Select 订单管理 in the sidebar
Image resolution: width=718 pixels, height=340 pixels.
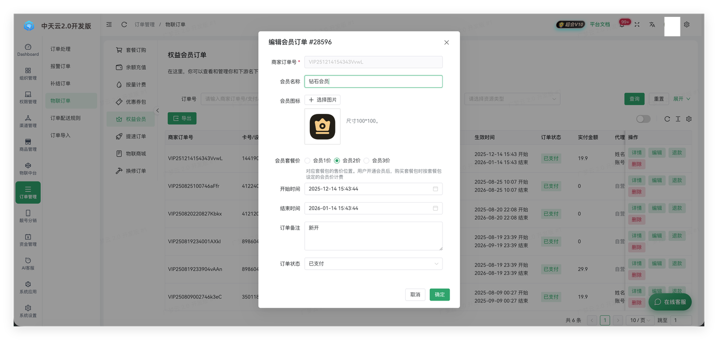tap(28, 192)
